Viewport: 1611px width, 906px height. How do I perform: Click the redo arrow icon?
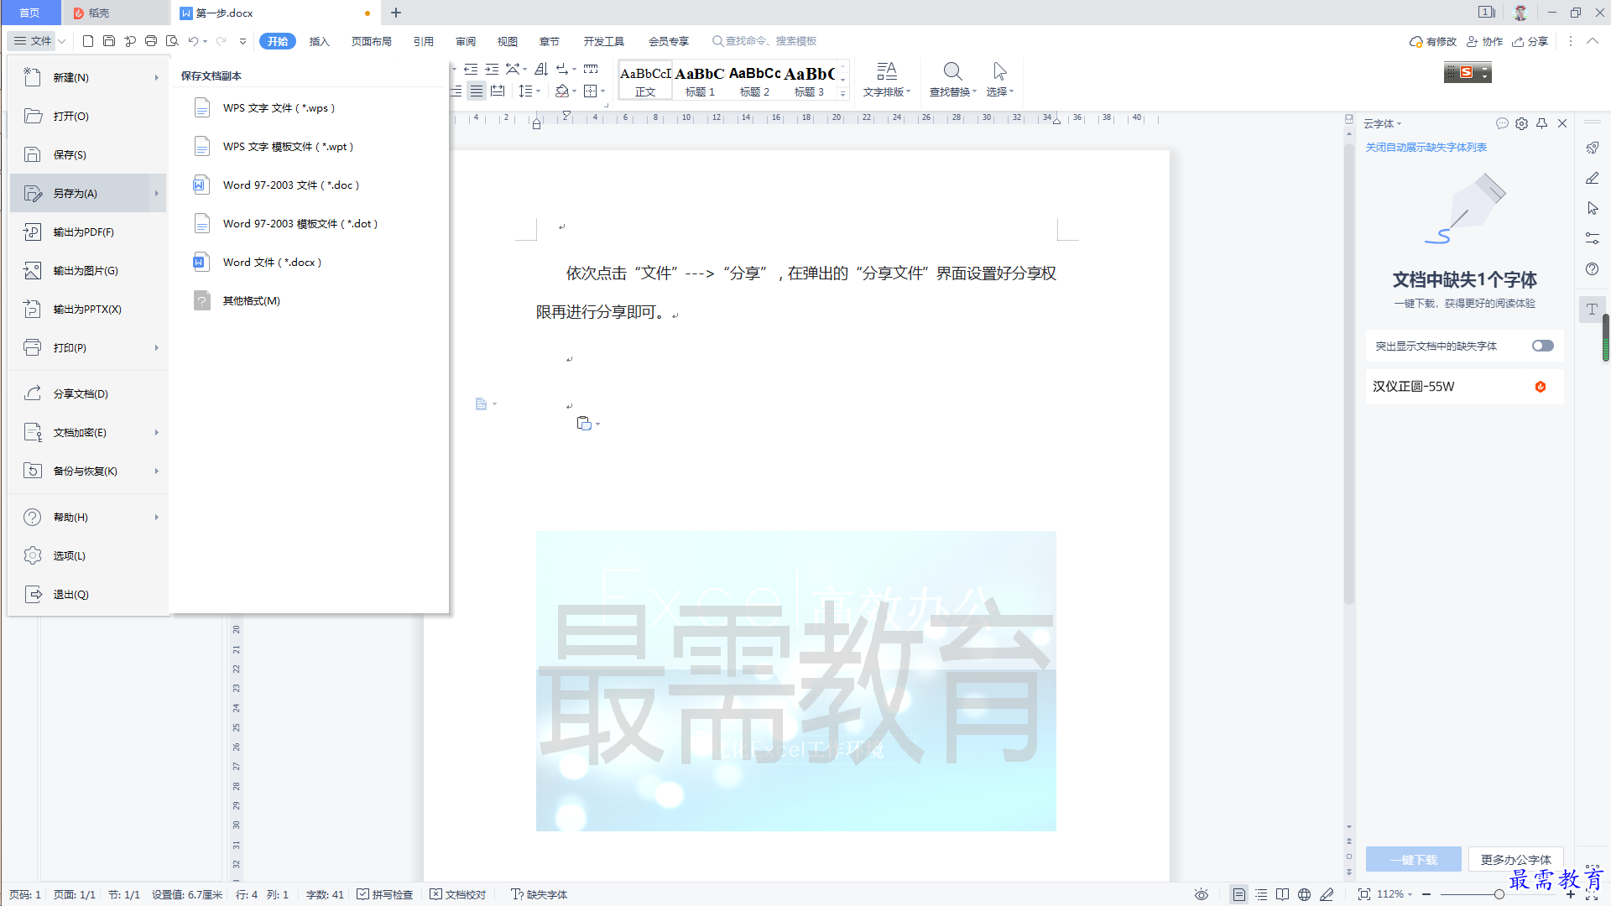pos(222,41)
